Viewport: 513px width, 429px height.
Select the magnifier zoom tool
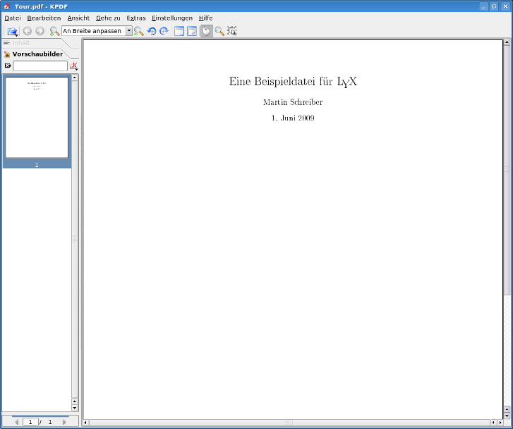(219, 31)
